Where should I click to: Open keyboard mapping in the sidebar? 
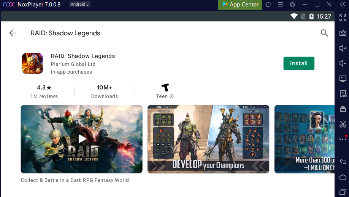(343, 33)
